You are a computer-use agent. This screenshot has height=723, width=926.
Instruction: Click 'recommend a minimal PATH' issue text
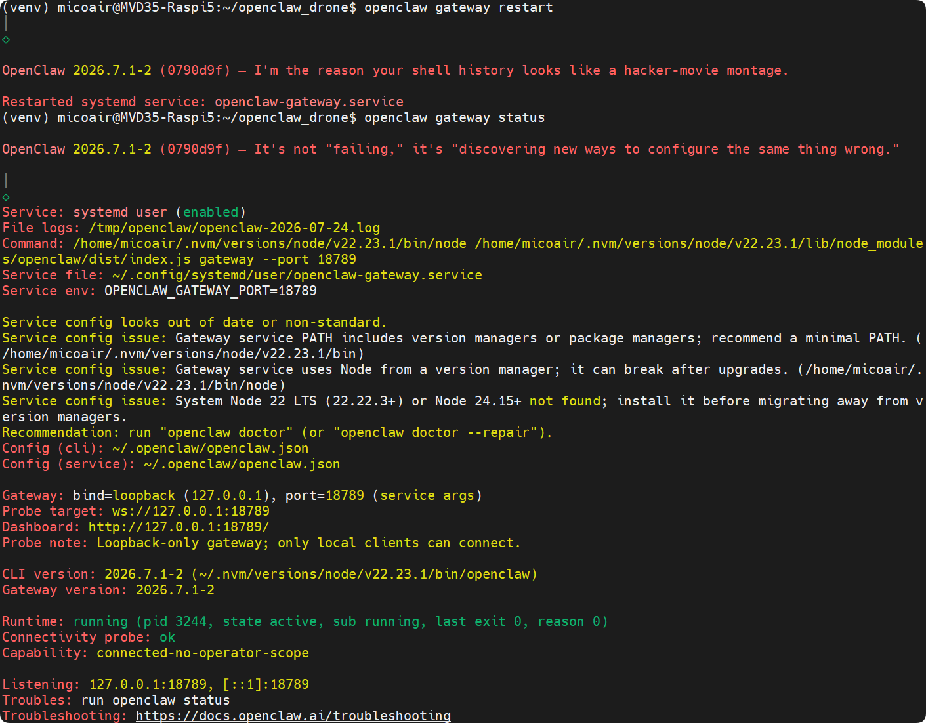(805, 338)
